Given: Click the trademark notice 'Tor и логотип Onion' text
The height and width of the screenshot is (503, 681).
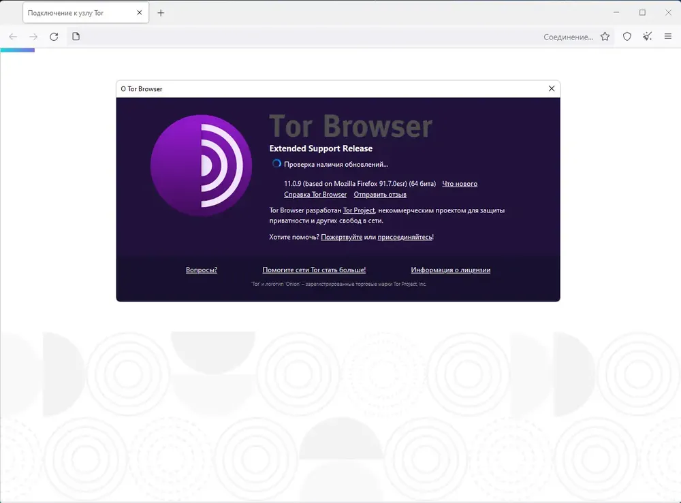Looking at the screenshot, I should pos(338,284).
